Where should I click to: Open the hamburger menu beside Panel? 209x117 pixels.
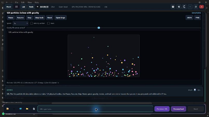(x=16, y=7)
